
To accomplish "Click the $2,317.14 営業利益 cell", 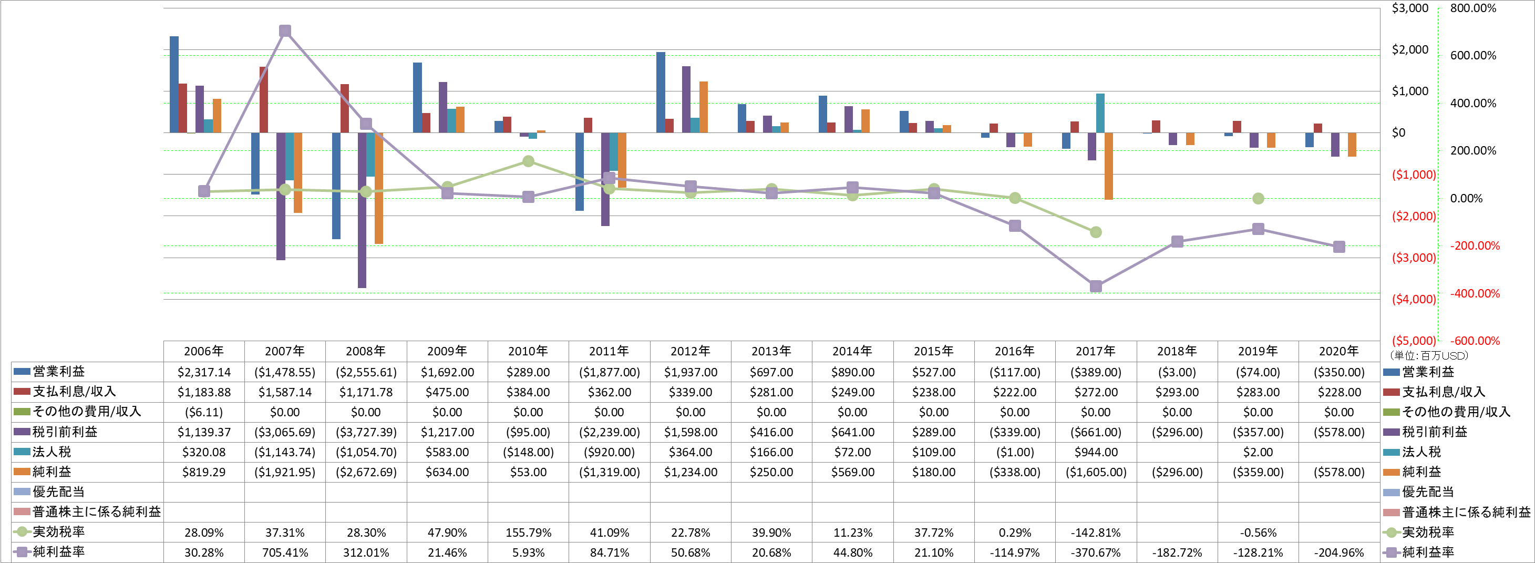I will (x=204, y=372).
